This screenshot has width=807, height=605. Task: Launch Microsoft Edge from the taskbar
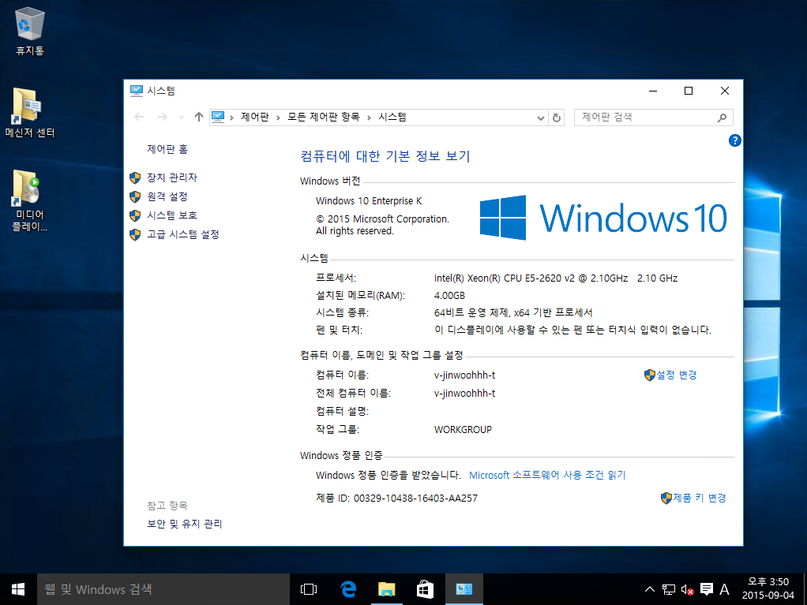click(x=348, y=589)
